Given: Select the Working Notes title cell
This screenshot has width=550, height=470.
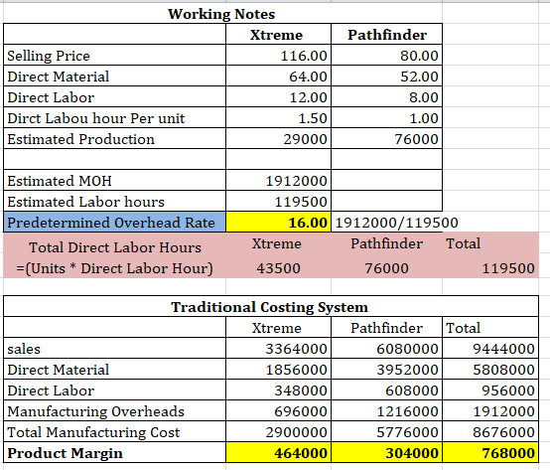Looking at the screenshot, I should pos(221,14).
